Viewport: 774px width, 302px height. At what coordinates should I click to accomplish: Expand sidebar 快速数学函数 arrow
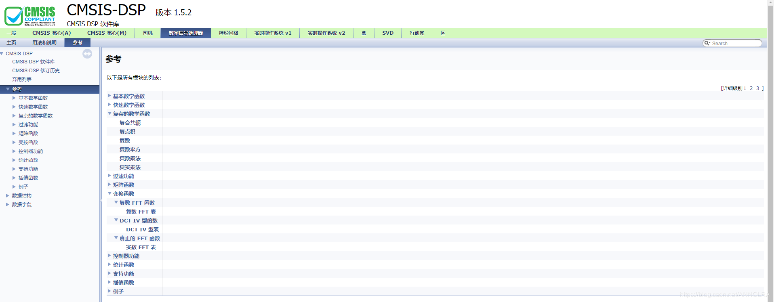[14, 107]
